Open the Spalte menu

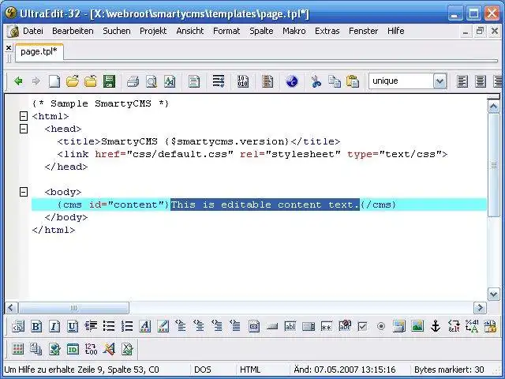tap(261, 31)
